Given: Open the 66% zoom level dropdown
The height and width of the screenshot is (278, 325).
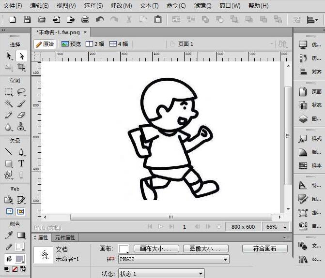Looking at the screenshot, I should point(277,227).
